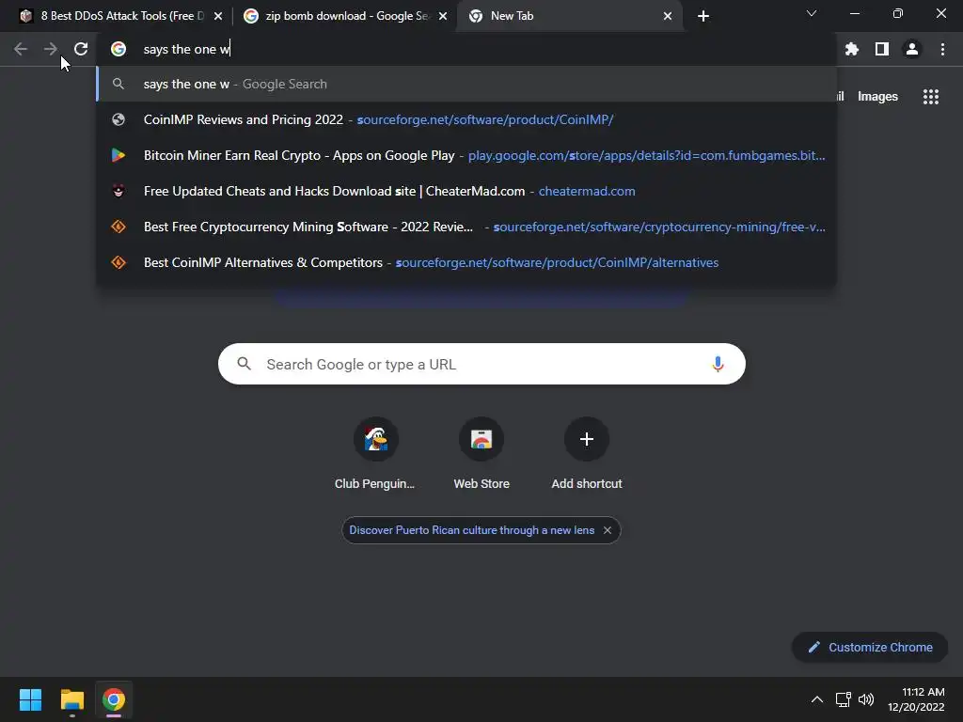Click Customize Chrome button
The image size is (963, 722).
click(x=870, y=647)
